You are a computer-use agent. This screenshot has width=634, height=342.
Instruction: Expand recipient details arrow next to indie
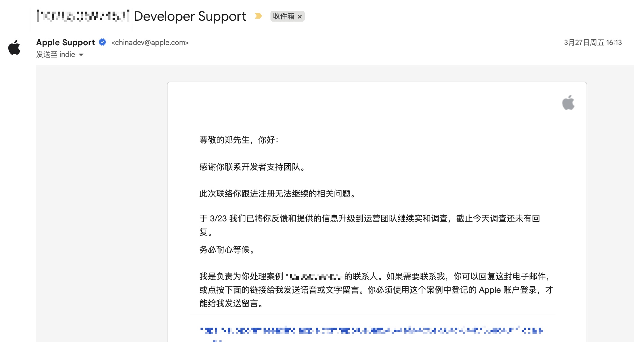click(81, 55)
